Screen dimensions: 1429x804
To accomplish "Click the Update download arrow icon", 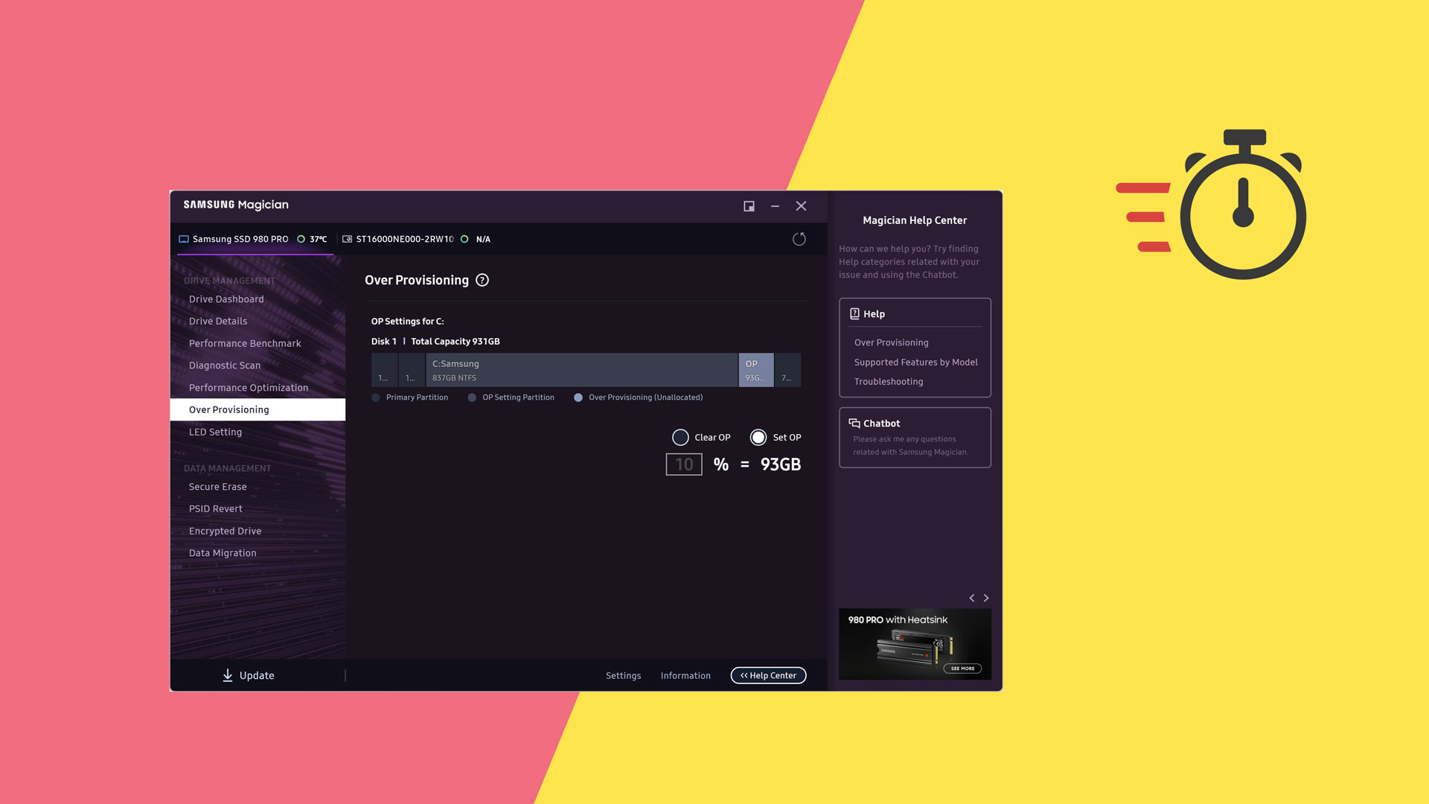I will [228, 675].
